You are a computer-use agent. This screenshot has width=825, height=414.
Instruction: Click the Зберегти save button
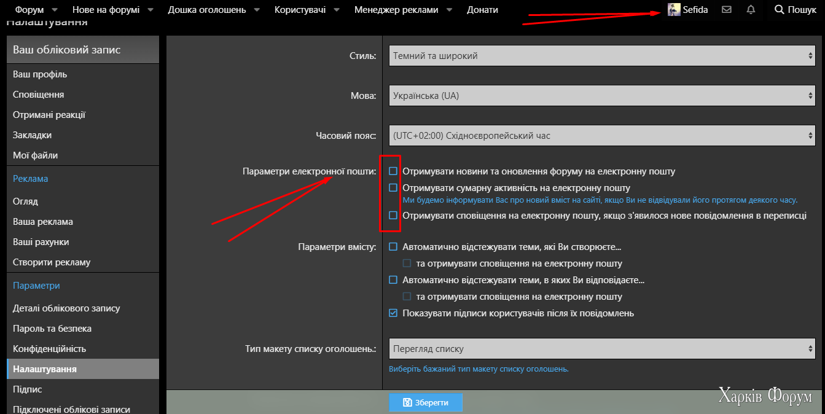(x=426, y=402)
